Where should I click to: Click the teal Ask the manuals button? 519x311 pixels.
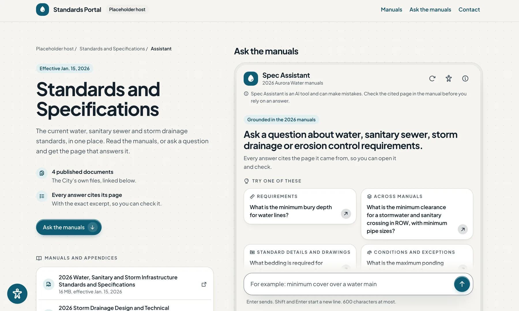click(x=69, y=227)
